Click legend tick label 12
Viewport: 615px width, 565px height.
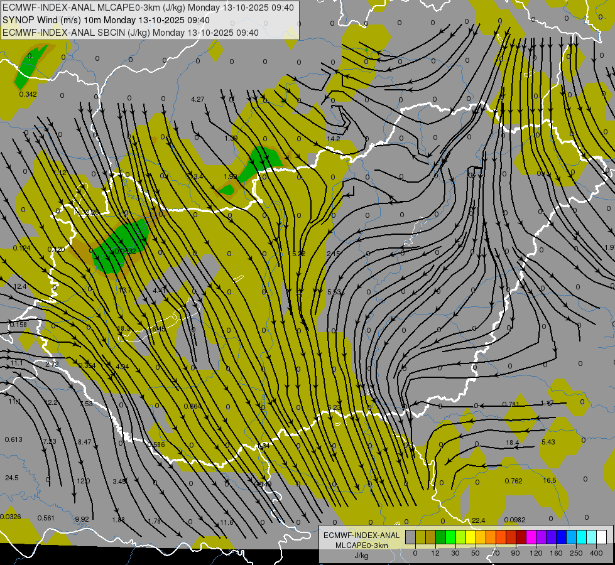click(435, 553)
